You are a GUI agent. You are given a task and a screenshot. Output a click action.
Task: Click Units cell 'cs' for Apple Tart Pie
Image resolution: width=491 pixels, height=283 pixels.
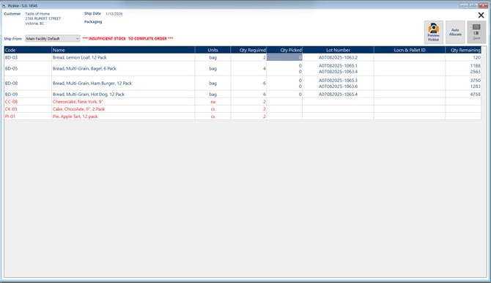click(x=213, y=117)
